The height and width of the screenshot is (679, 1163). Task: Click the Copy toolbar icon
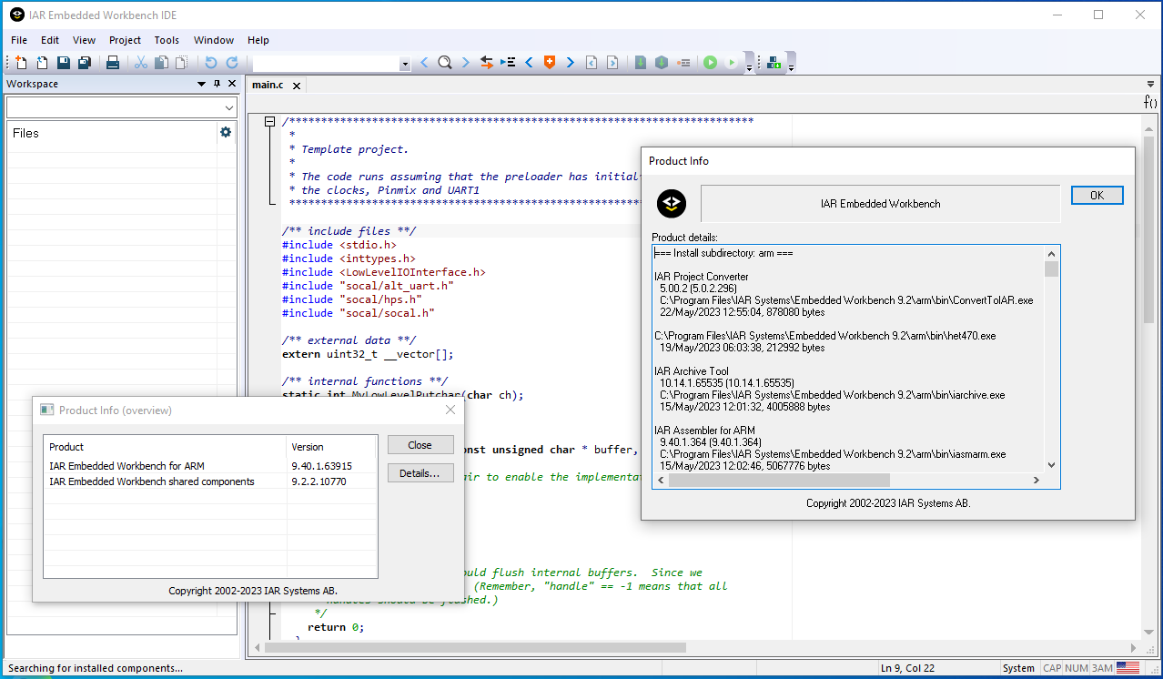[161, 63]
